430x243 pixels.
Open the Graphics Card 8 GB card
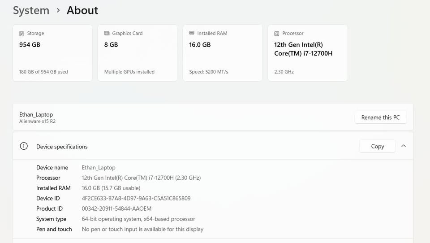138,53
